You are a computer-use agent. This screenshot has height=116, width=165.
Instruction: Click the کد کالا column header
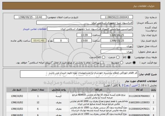point(139,90)
